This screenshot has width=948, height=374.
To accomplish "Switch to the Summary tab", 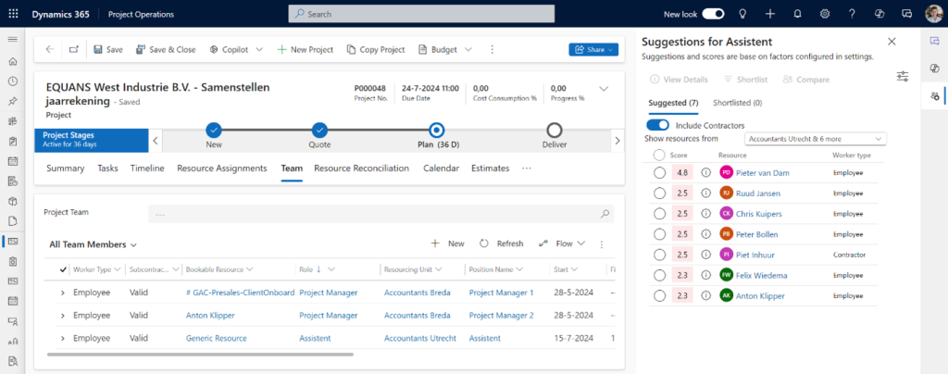I will pos(66,168).
